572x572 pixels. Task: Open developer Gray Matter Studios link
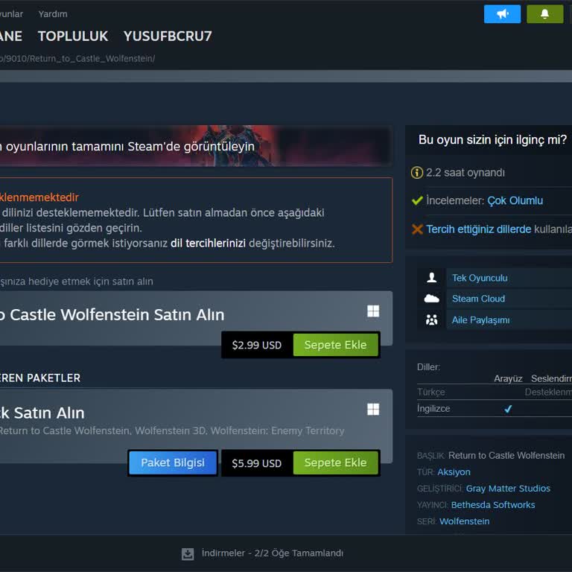pos(508,489)
